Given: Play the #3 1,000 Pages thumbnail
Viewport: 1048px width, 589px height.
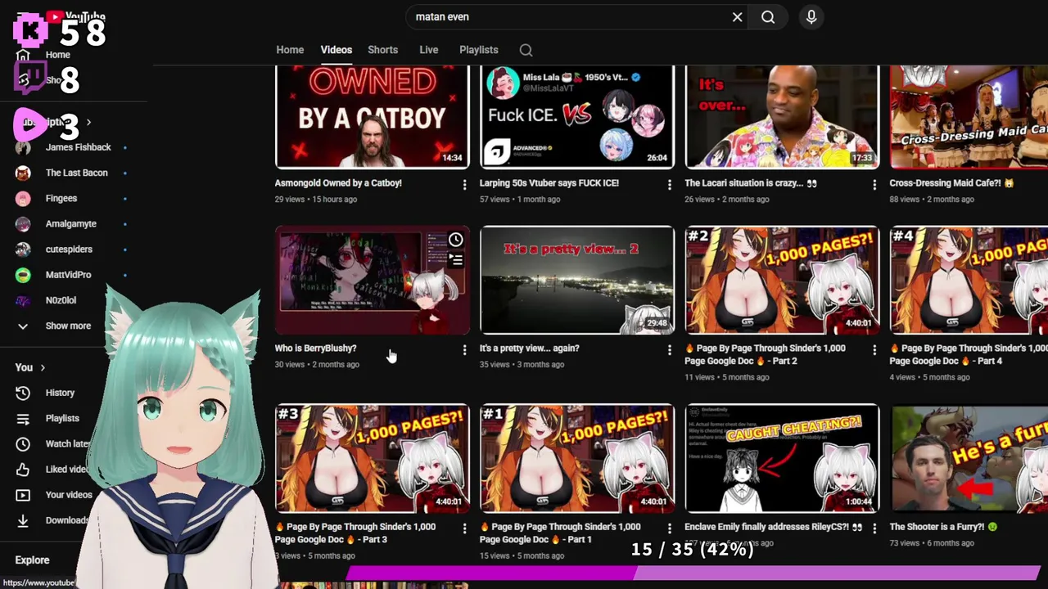Looking at the screenshot, I should click(372, 458).
